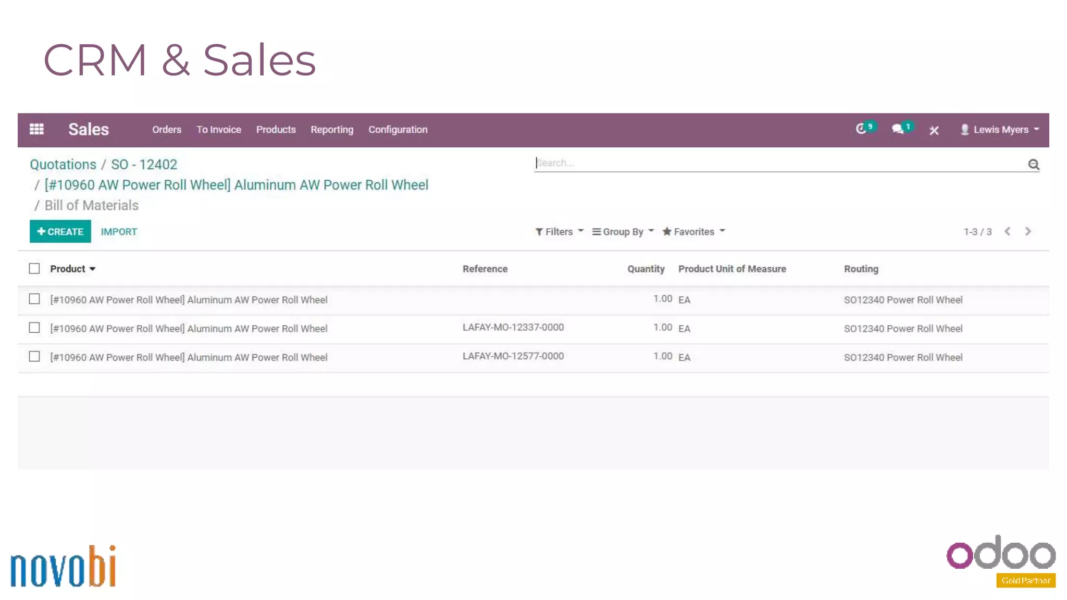This screenshot has height=600, width=1067.
Task: Open the Configuration menu
Action: pos(398,130)
